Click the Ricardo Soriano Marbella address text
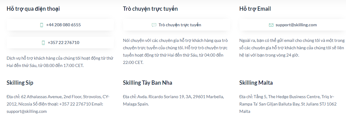The height and width of the screenshot is (137, 346). tap(173, 100)
